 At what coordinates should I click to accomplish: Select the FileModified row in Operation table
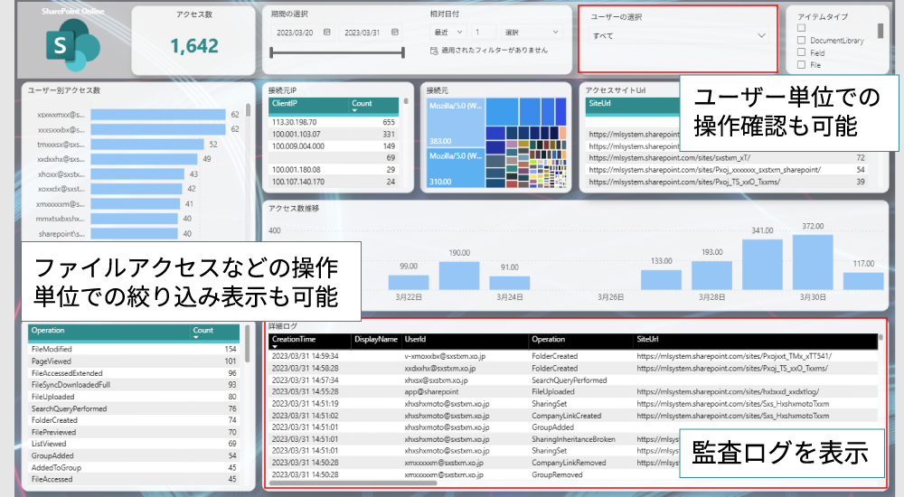point(52,349)
